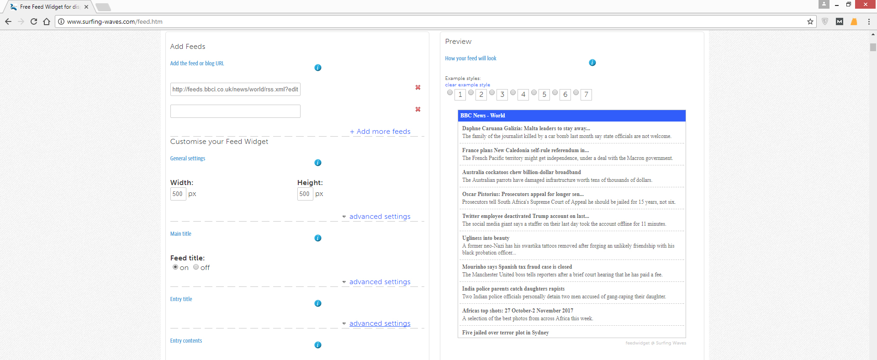Click the browser forward arrow
This screenshot has height=360, width=877.
click(21, 21)
